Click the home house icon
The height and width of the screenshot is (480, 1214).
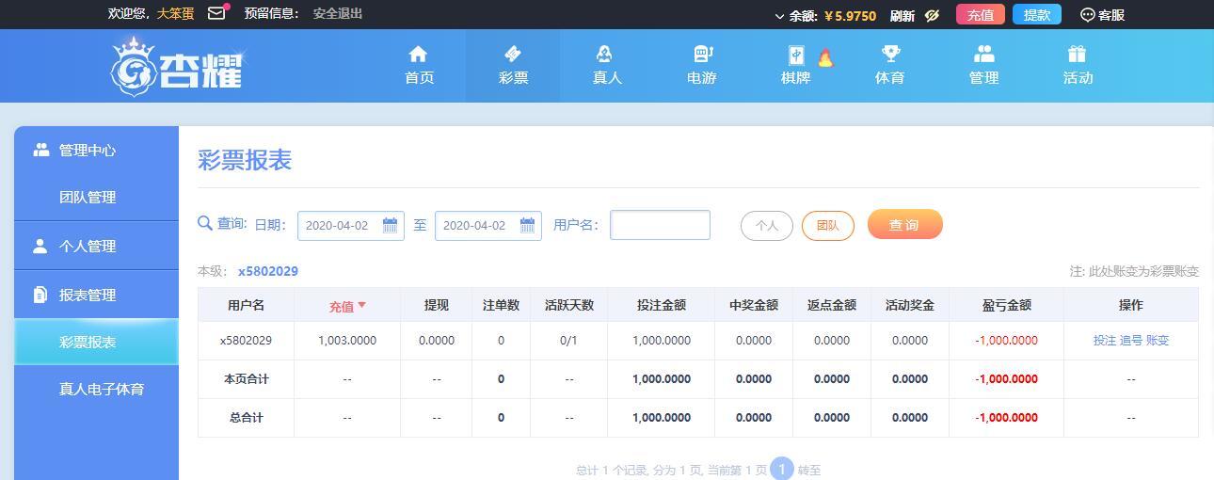coord(419,54)
